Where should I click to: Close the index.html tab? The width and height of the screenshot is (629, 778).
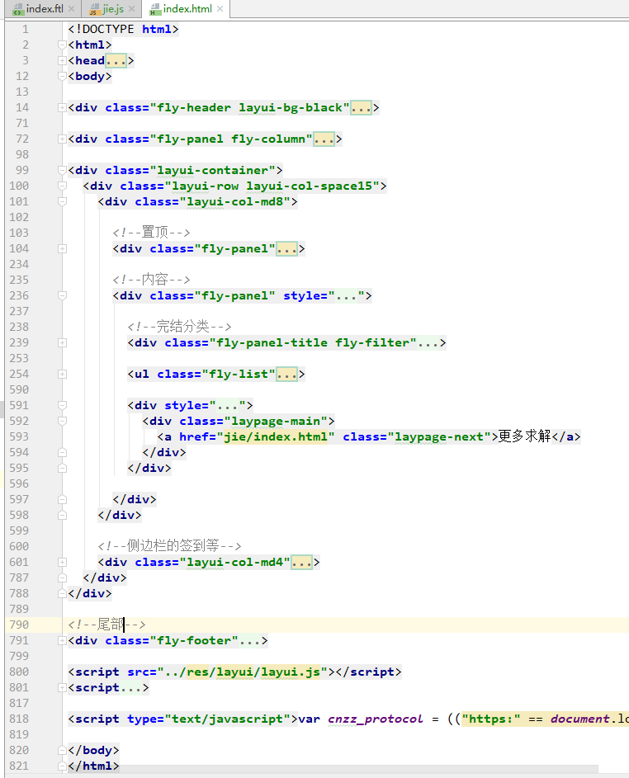point(220,9)
